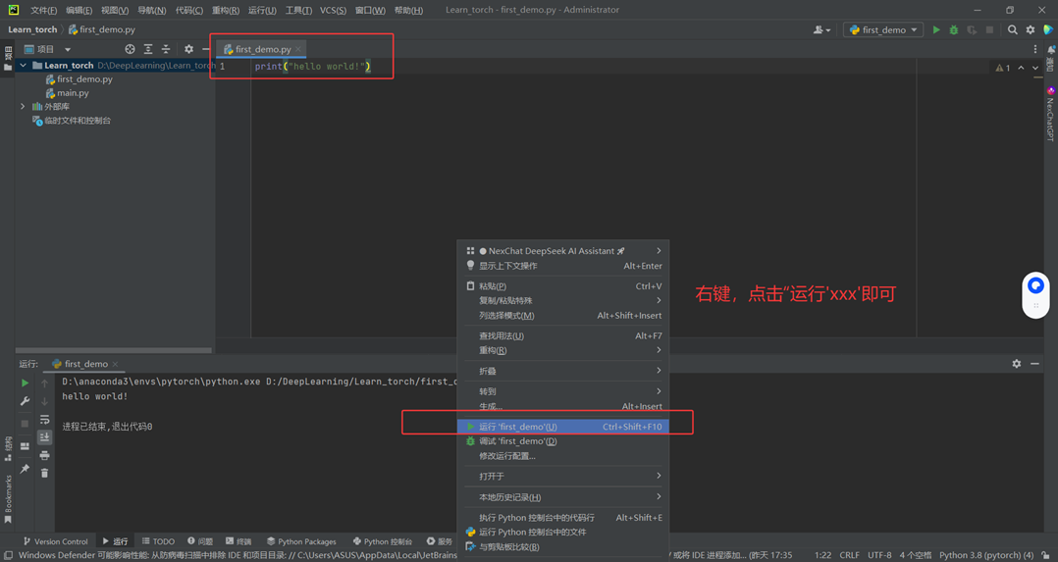Image resolution: width=1058 pixels, height=562 pixels.
Task: Open NexChatGPT side panel
Action: pos(1050,115)
